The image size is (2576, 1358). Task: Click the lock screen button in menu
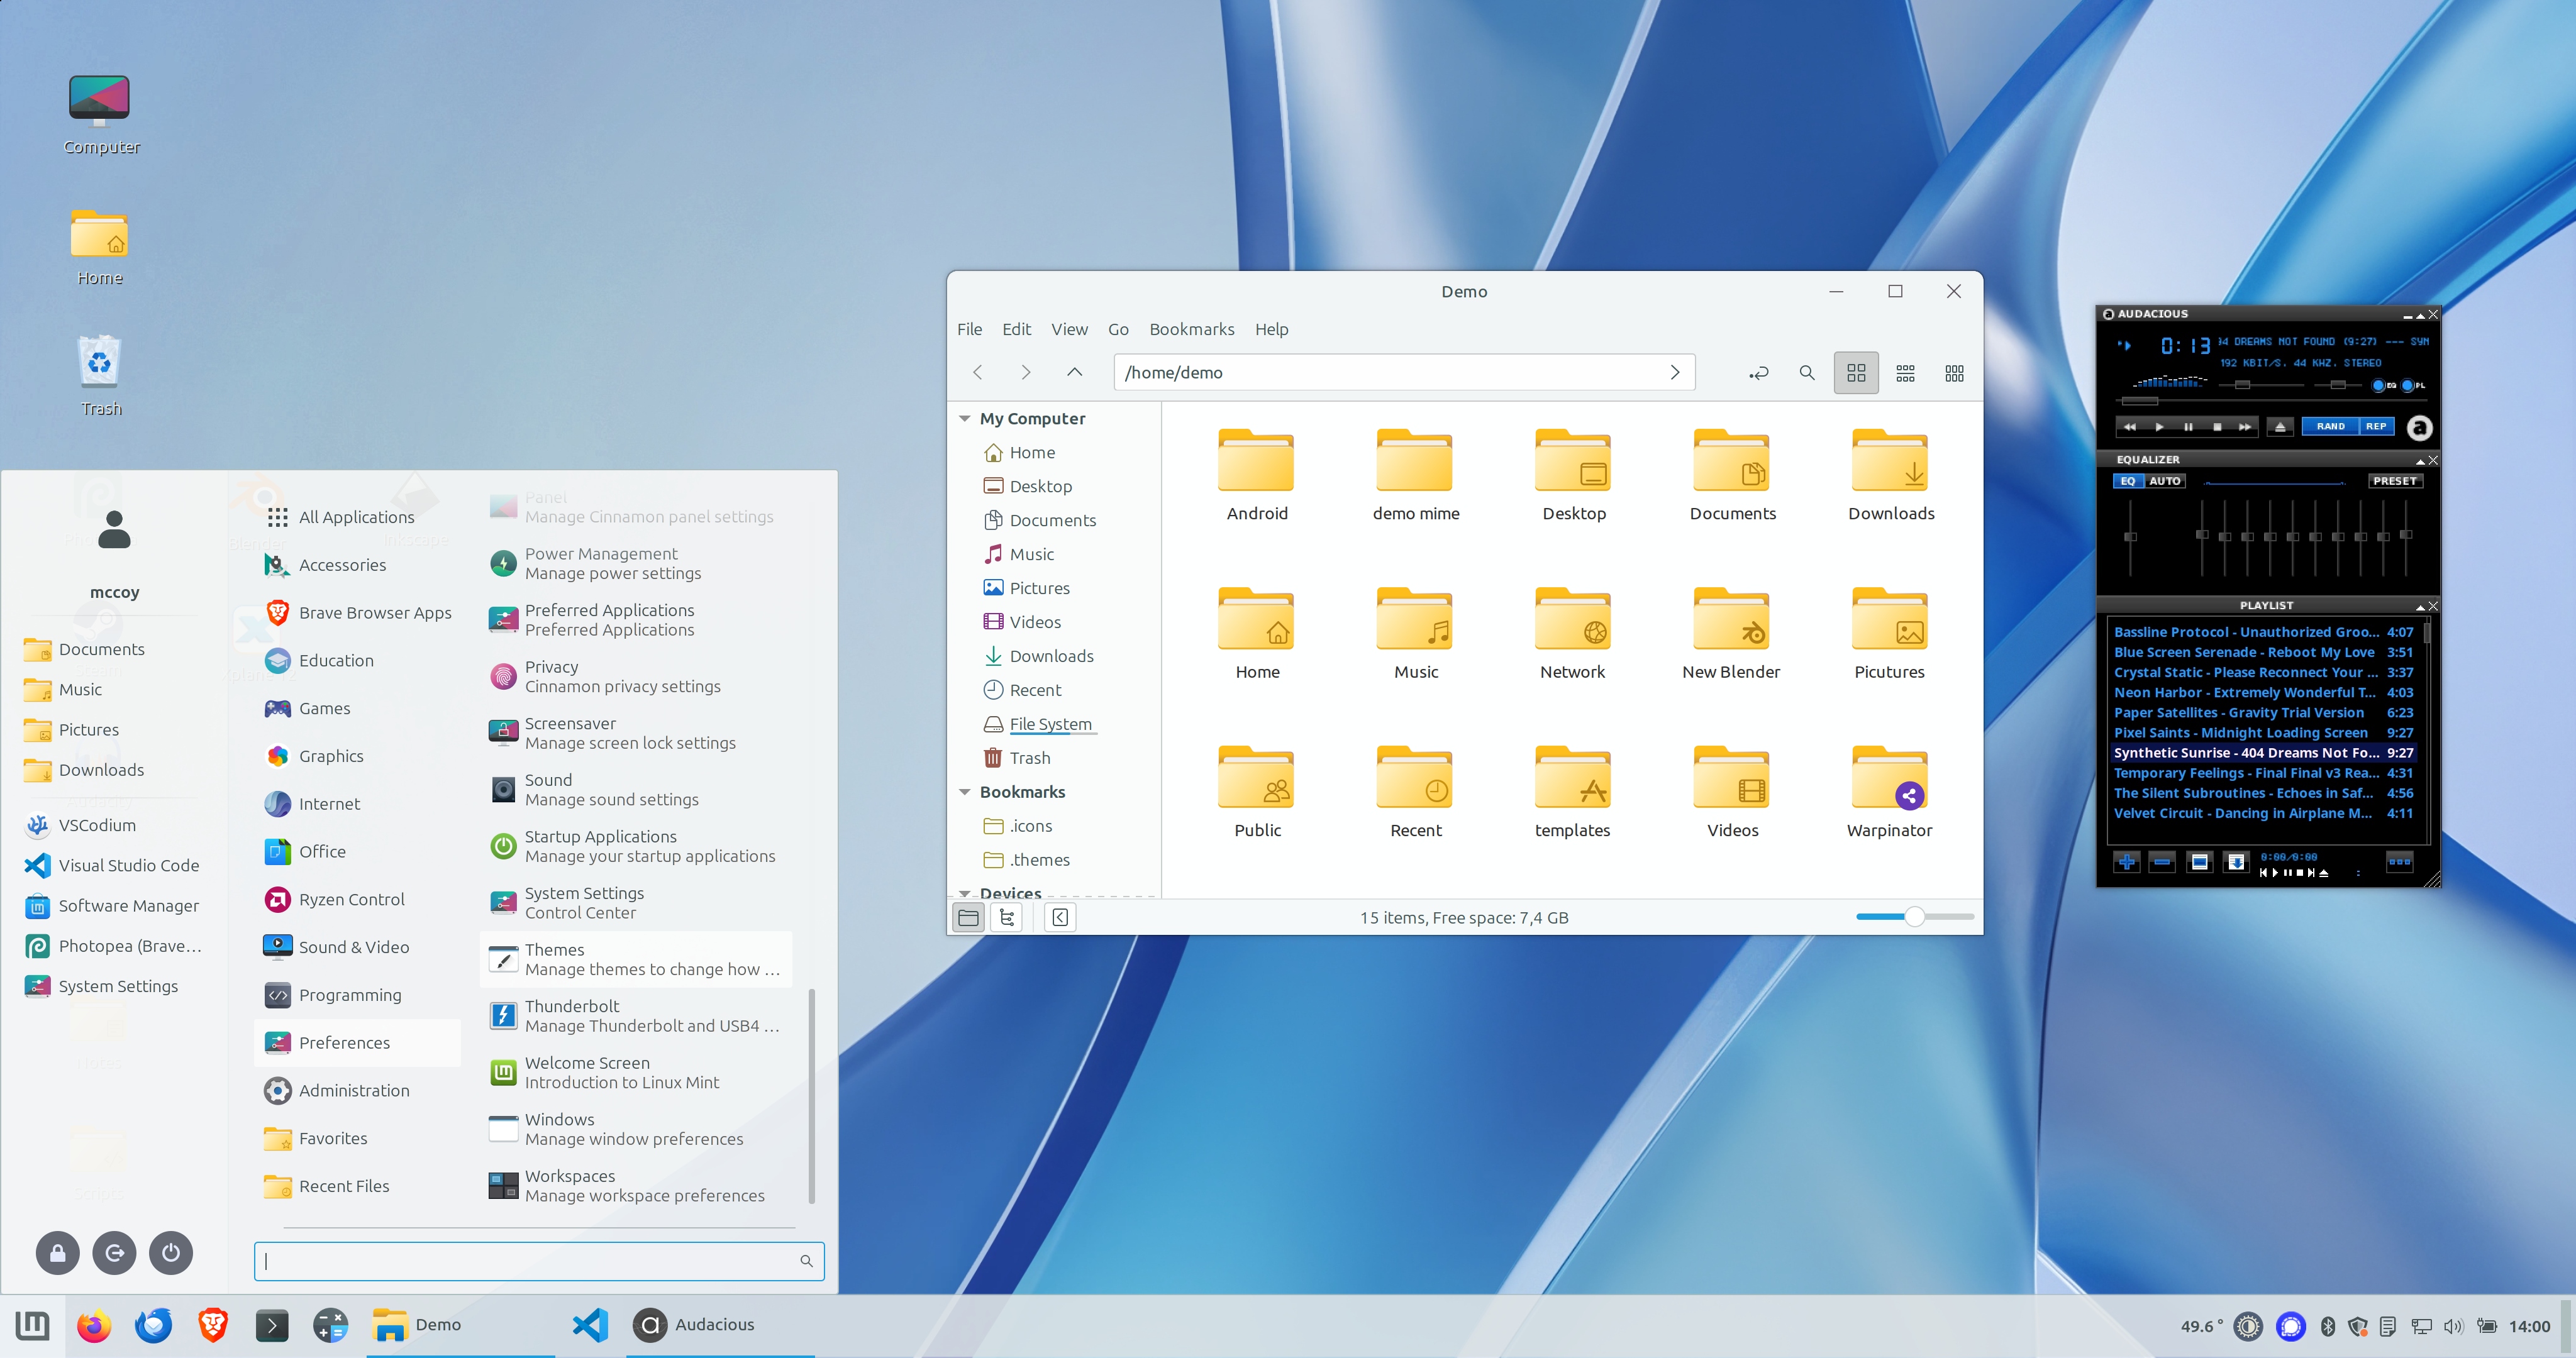pos(58,1253)
